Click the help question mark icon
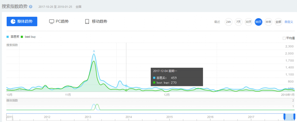297x122 pixels. (x=31, y=7)
